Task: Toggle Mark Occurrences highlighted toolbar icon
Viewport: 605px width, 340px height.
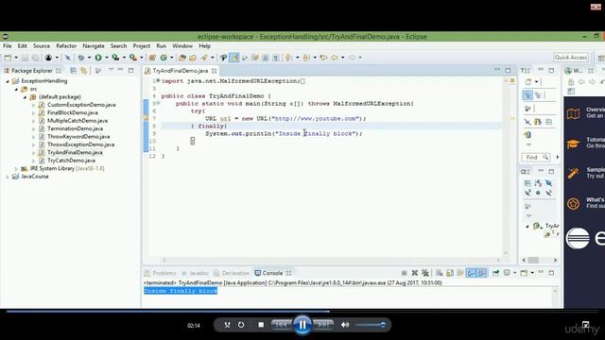Action: (233, 58)
